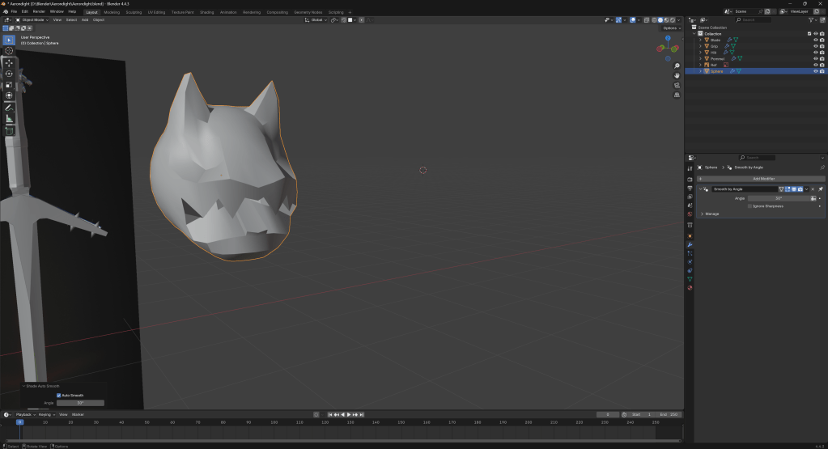Select the Annotate tool
The height and width of the screenshot is (449, 828).
point(9,108)
